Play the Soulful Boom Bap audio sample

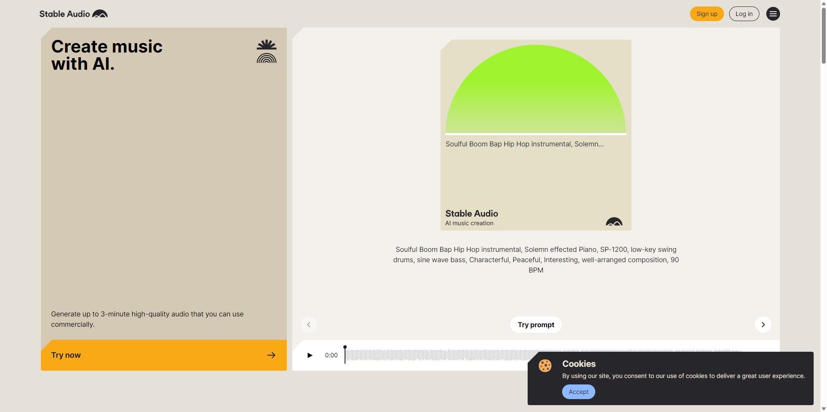(x=309, y=355)
